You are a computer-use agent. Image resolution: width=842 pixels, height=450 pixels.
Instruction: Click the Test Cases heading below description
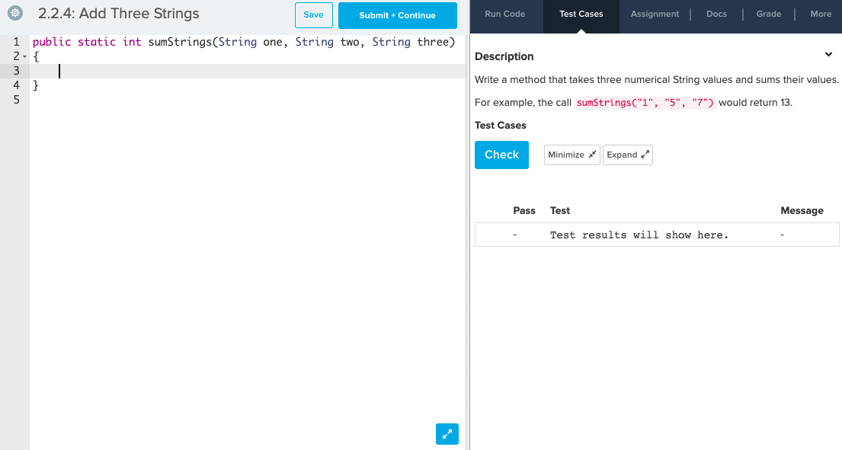pos(501,125)
